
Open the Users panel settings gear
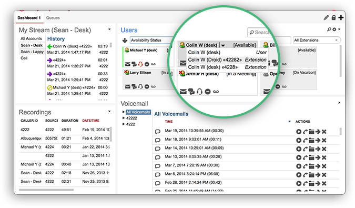click(x=334, y=29)
